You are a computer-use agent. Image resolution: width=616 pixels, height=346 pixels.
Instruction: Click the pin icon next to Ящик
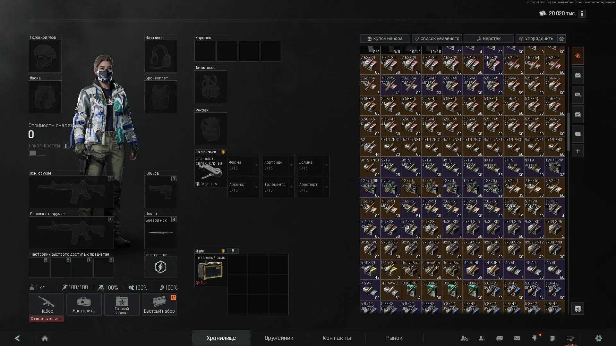coord(233,251)
